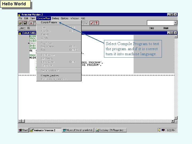Switch to Microsoft Word taskbar button
Screen dimensions: 192x144
click(78, 130)
